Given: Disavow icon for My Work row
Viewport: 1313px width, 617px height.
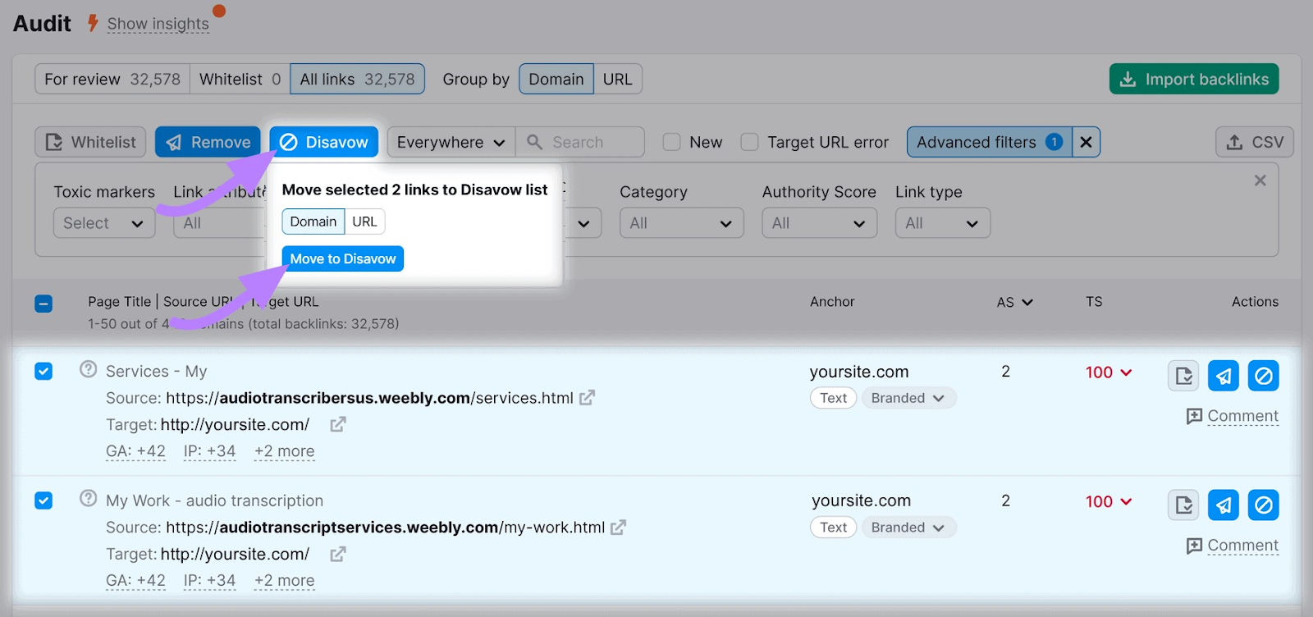Looking at the screenshot, I should coord(1264,505).
